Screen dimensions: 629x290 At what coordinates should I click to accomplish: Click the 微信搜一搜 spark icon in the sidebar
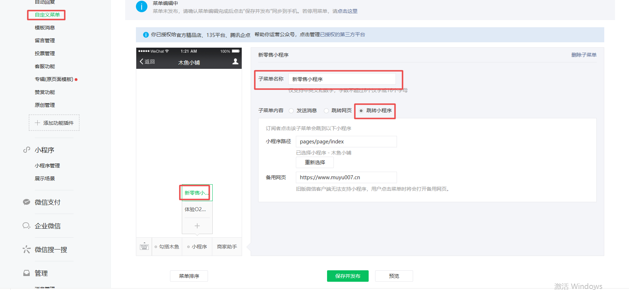tap(27, 249)
